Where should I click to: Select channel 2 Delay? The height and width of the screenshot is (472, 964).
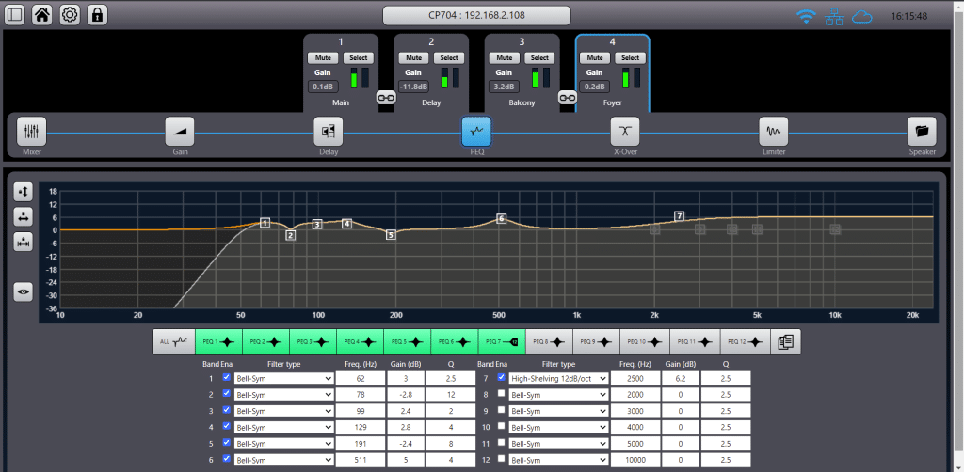[x=449, y=57]
